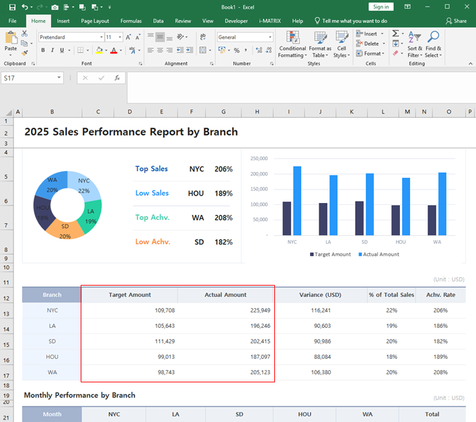Click the AutoSum sigma icon
Image resolution: width=476 pixels, height=422 pixels.
(395, 34)
